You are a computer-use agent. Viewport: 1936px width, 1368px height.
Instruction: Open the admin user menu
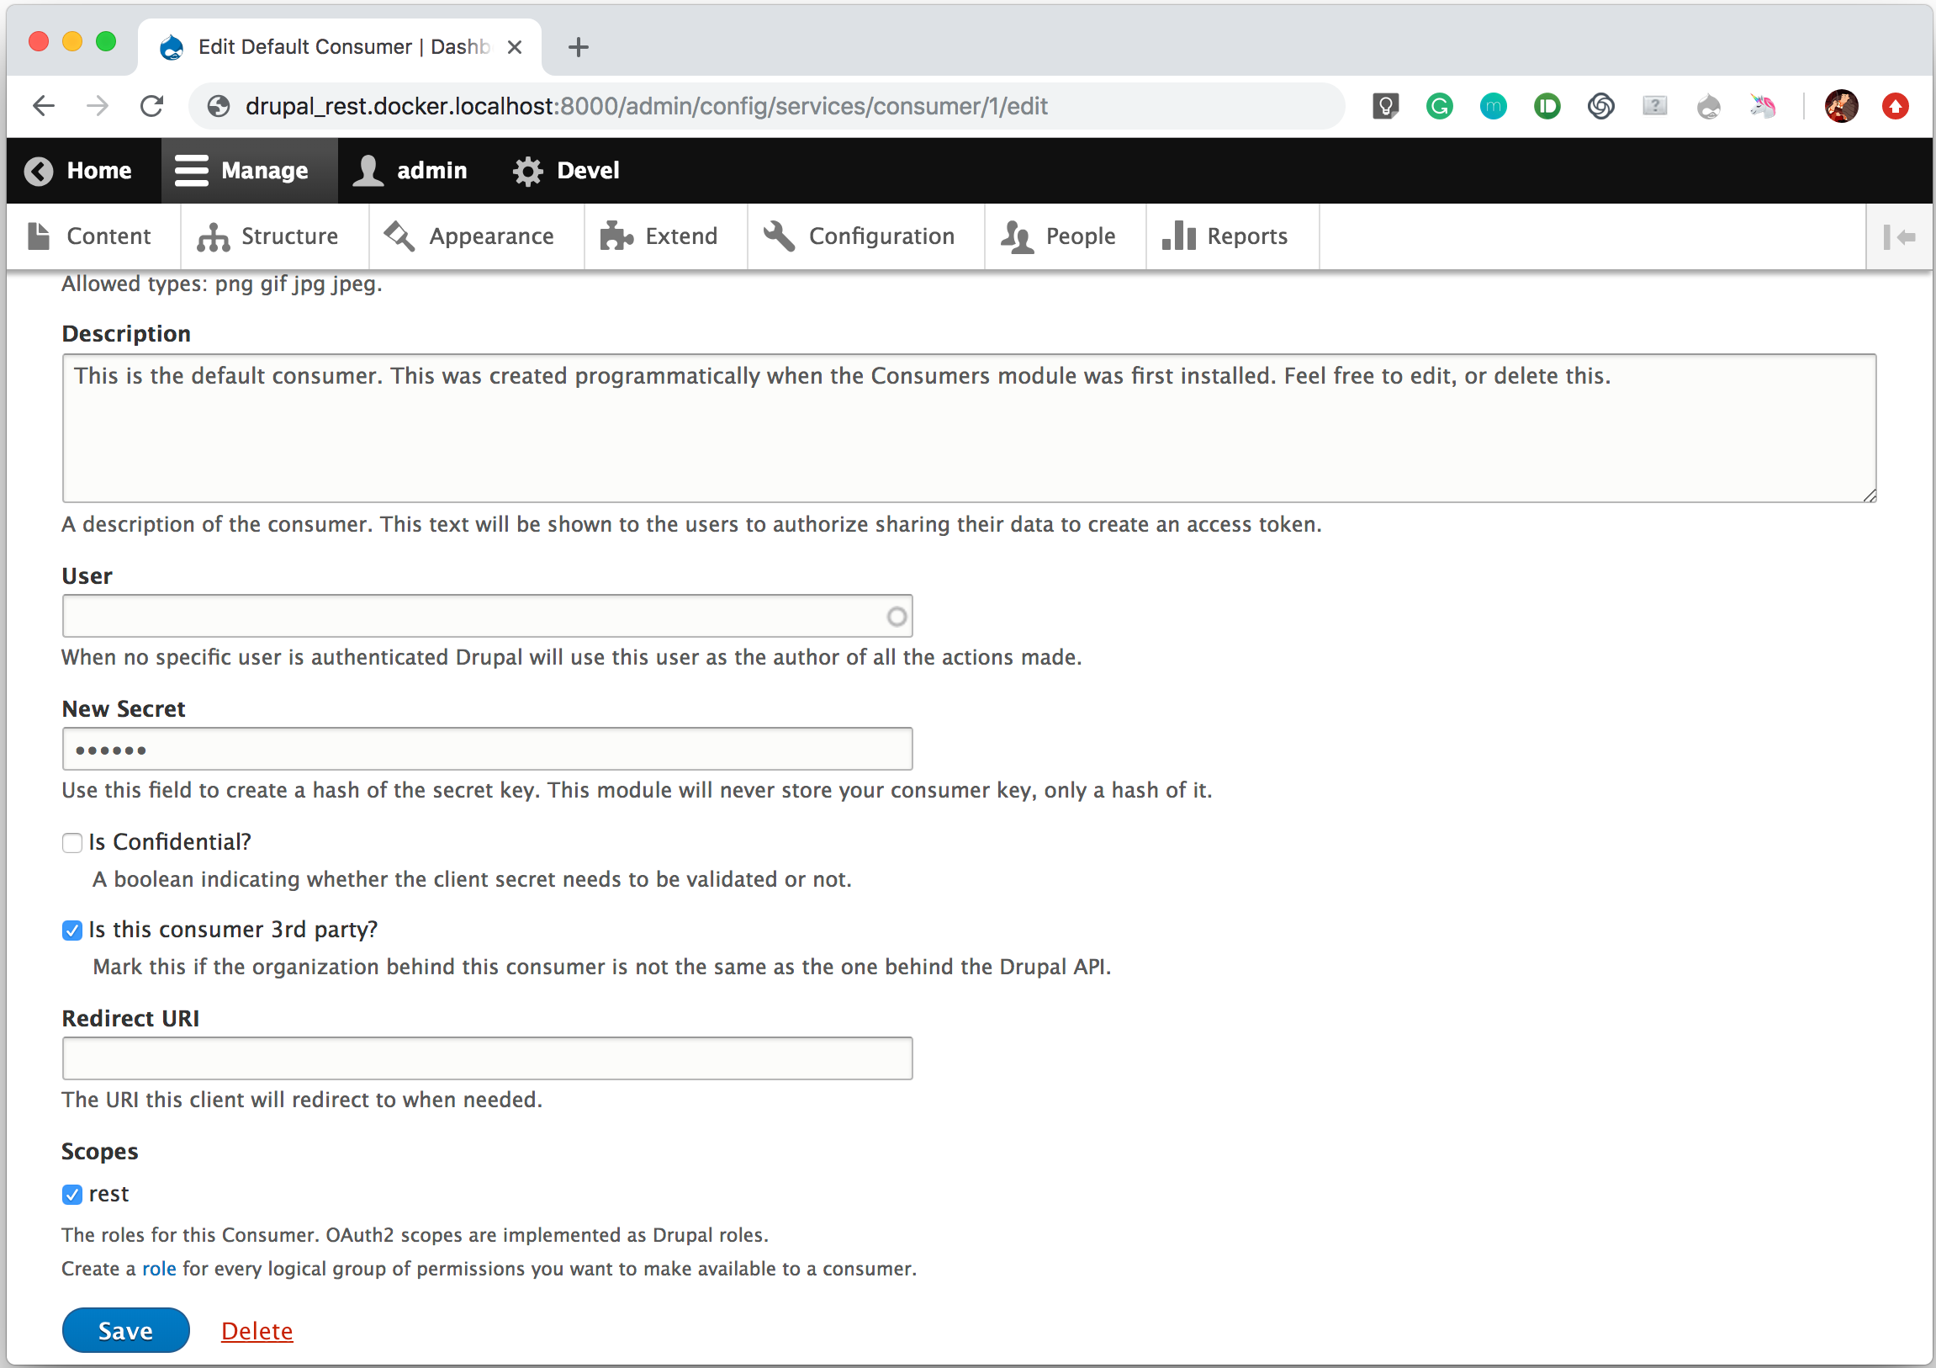coord(410,170)
